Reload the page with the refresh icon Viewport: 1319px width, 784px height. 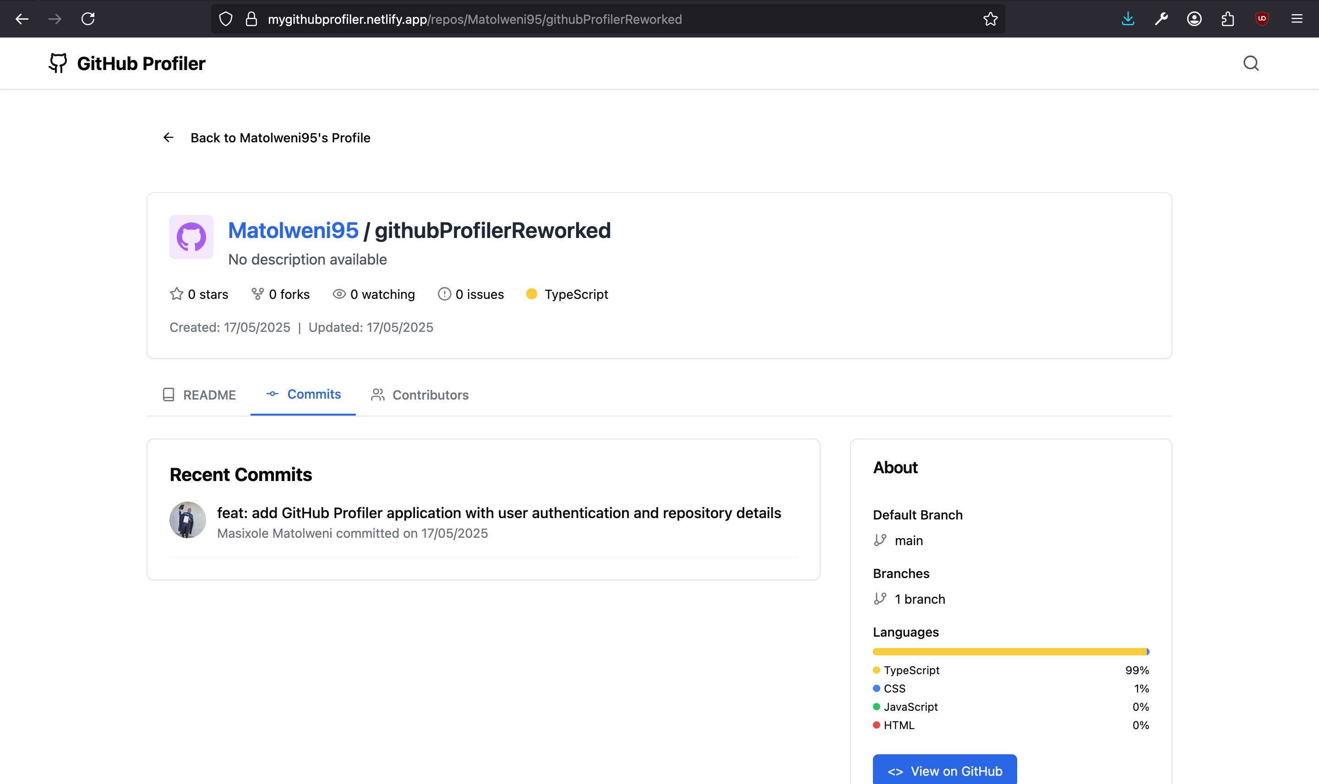(88, 19)
